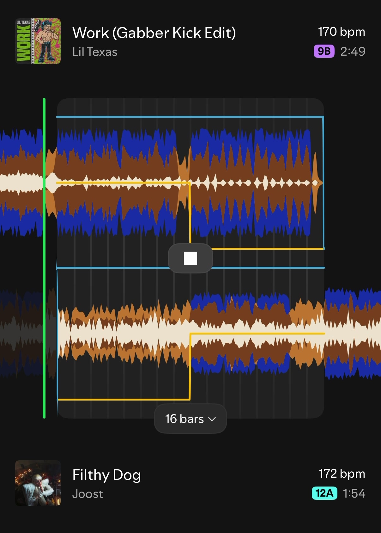Open the Filthy Dog album artwork thumbnail
The height and width of the screenshot is (533, 381).
click(x=38, y=483)
